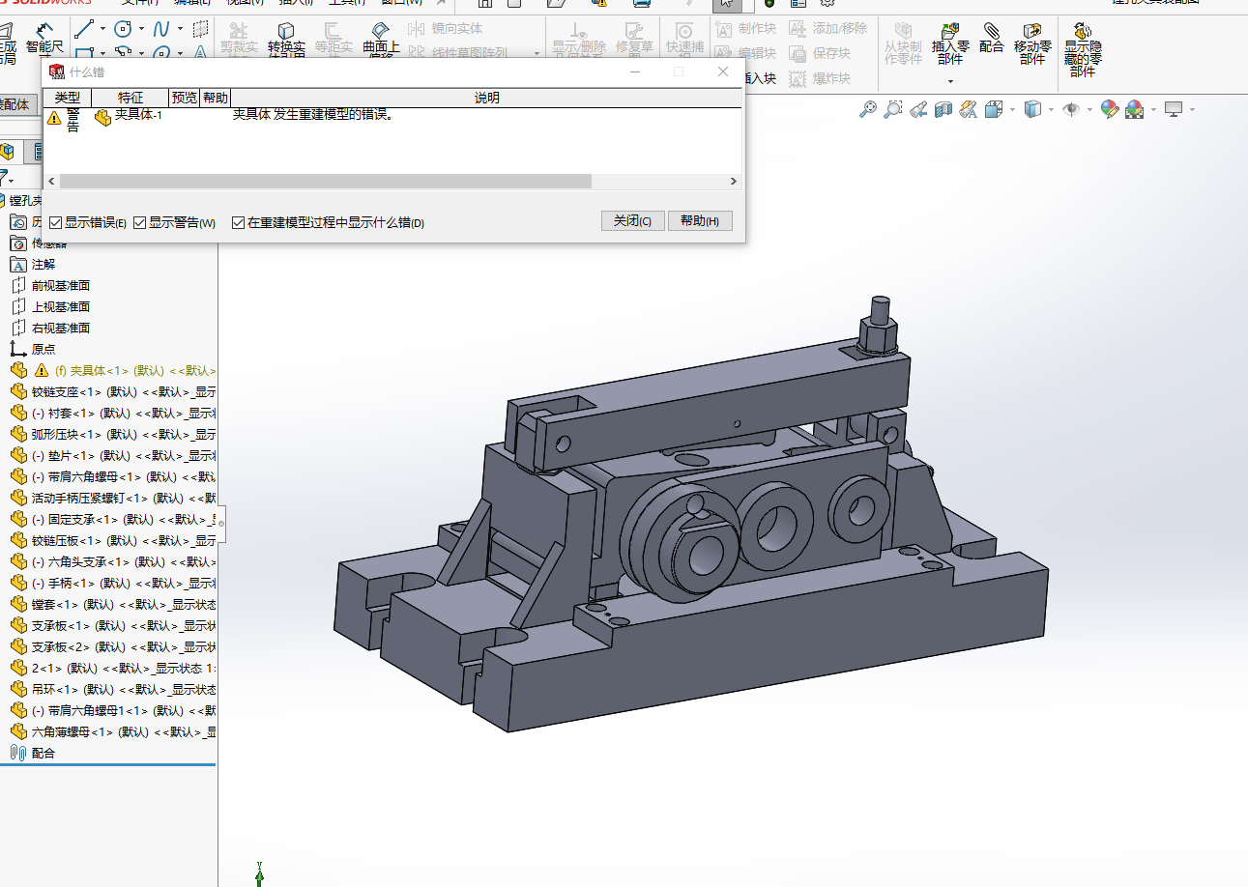The height and width of the screenshot is (887, 1248).
Task: Click the right scroll arrow in dialog
Action: [x=734, y=182]
